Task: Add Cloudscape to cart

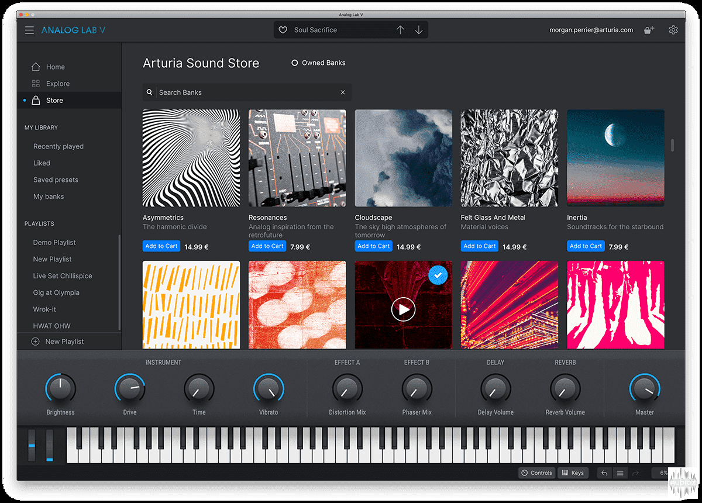Action: coord(374,246)
